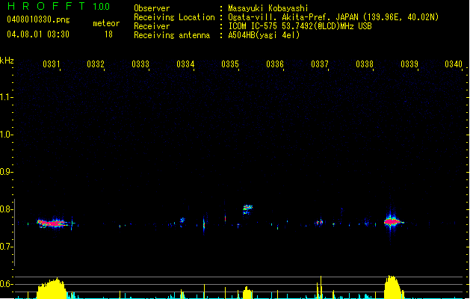Click the 0333 time marker
Image resolution: width=470 pixels, height=299 pixels.
140,64
